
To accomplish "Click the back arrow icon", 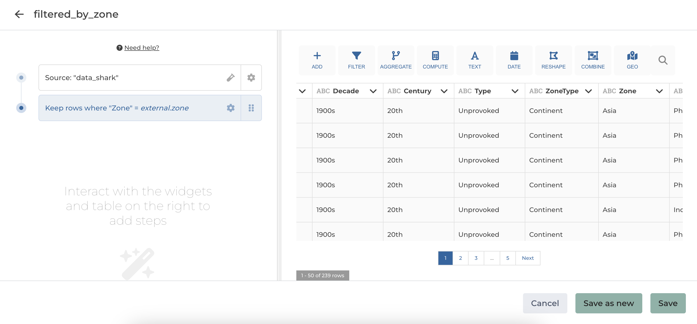I will click(x=19, y=14).
